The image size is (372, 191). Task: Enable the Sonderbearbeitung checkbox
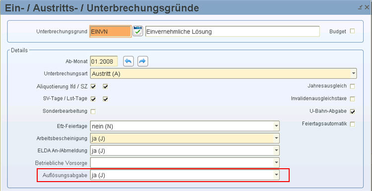(93, 111)
